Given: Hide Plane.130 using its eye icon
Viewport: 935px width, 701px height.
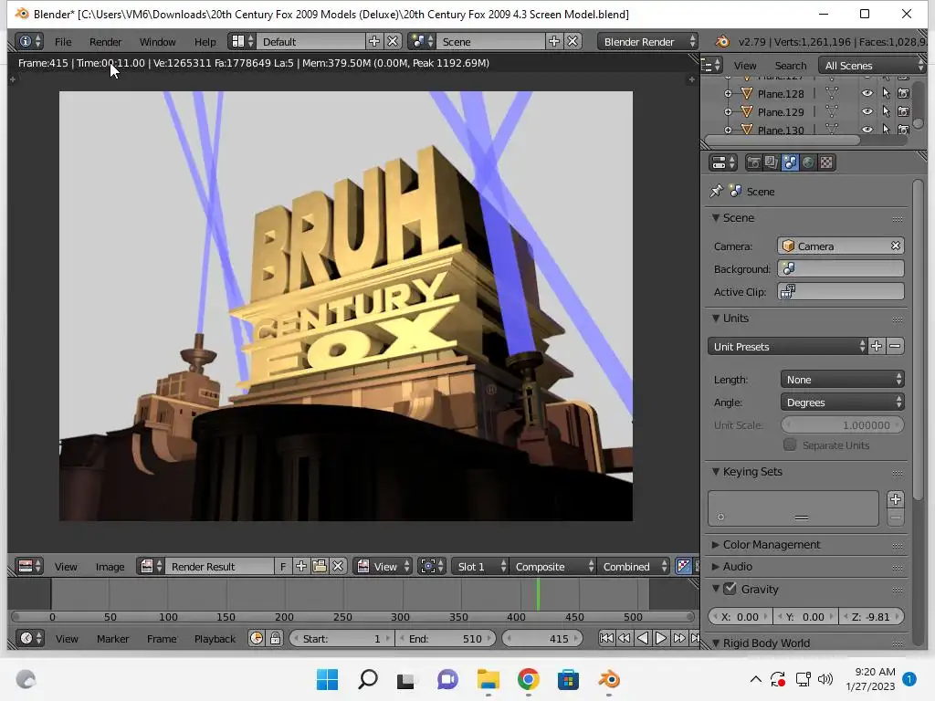Looking at the screenshot, I should (x=867, y=130).
